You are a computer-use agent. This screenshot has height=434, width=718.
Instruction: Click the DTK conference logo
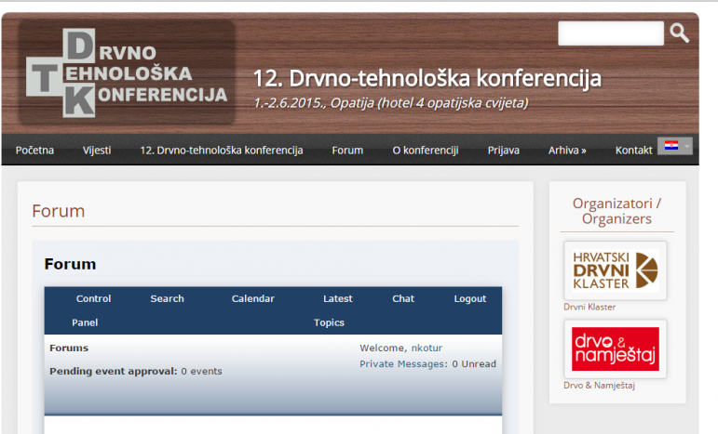click(127, 73)
